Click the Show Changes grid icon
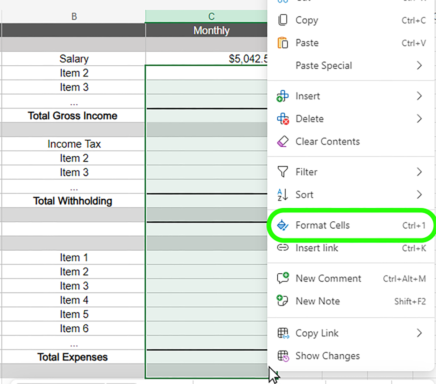This screenshot has height=384, width=436. (283, 356)
